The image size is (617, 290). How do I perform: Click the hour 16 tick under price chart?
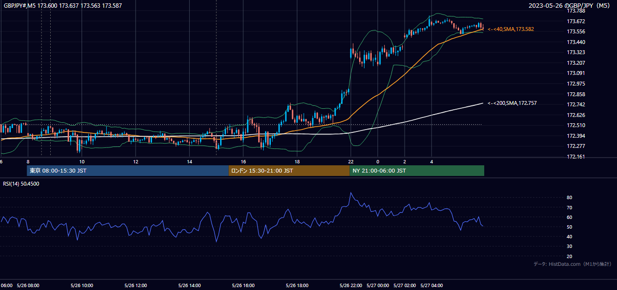coord(243,162)
